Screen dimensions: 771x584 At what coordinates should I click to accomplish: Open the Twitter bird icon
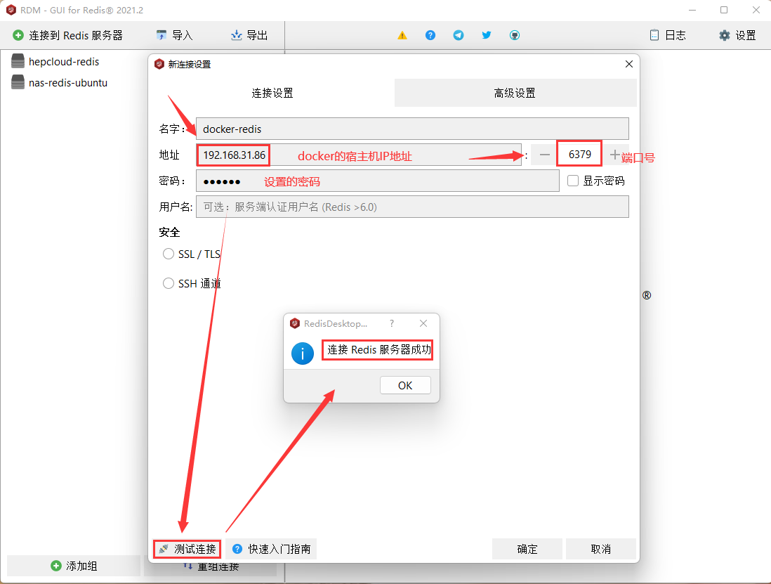[487, 35]
